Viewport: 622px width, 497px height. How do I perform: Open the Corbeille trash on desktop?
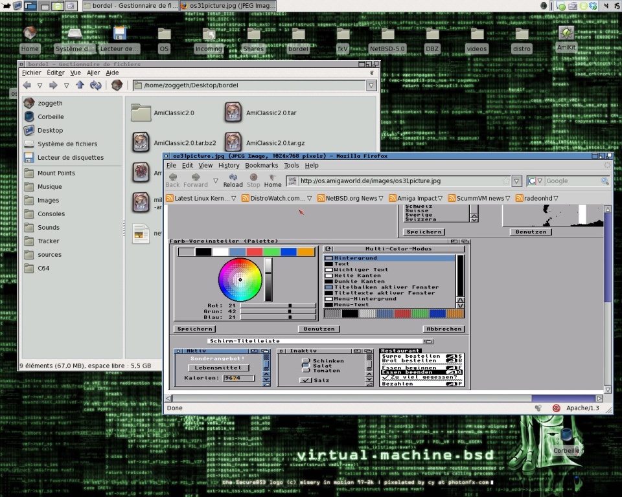pyautogui.click(x=566, y=441)
